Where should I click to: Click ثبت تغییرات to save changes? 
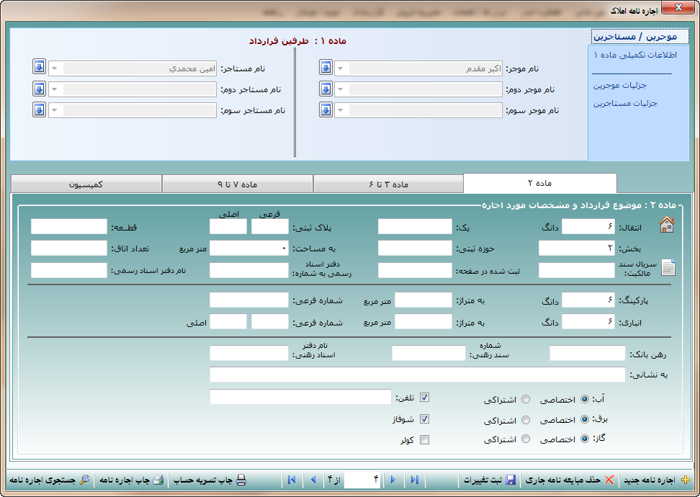click(489, 480)
